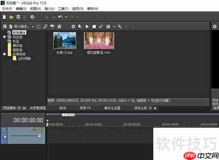Screen dimensions: 219x160
Task: Click the Capture Video icon
Action: pyautogui.click(x=39, y=27)
